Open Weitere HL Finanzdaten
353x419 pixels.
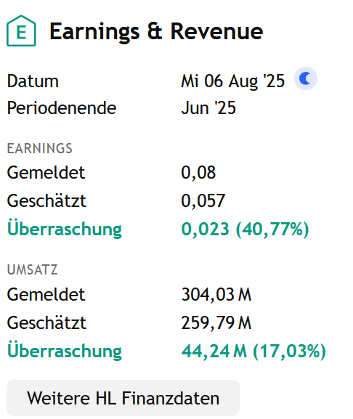coord(123,398)
